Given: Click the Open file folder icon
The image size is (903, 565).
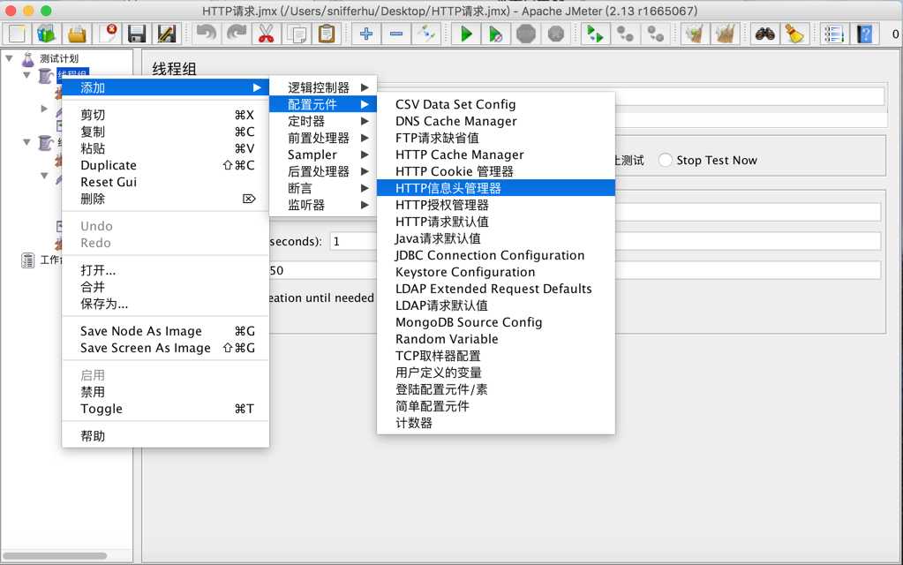Looking at the screenshot, I should (77, 34).
